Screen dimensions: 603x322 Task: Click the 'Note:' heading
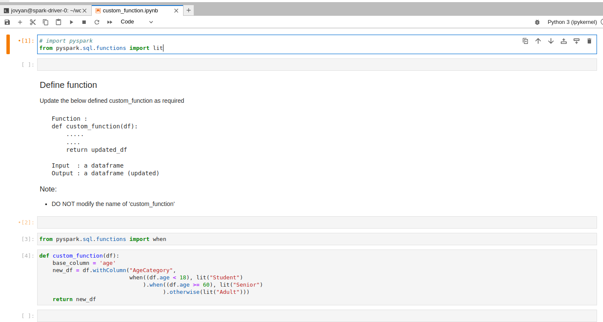[48, 189]
